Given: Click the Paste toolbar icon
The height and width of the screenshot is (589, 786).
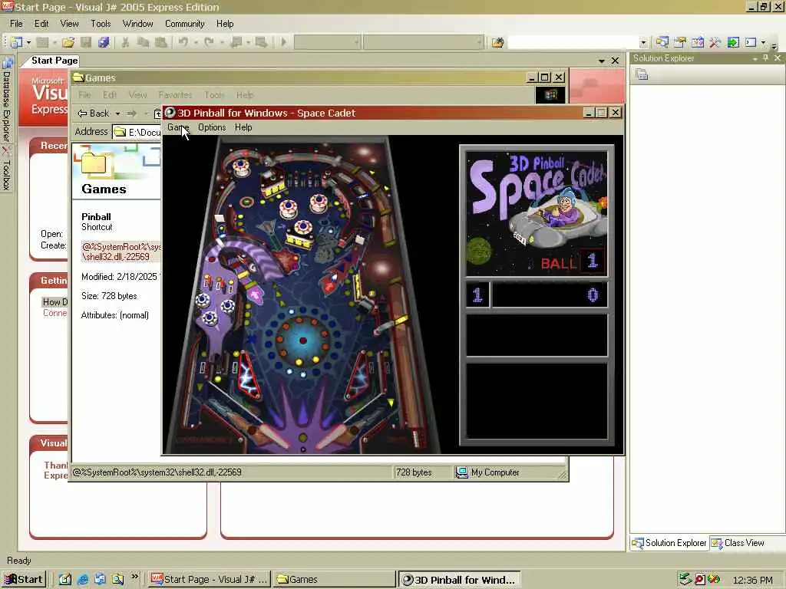Looking at the screenshot, I should [161, 43].
